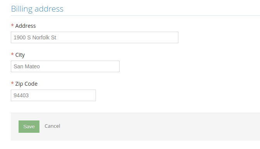
Task: Click the Address field label
Action: click(26, 26)
